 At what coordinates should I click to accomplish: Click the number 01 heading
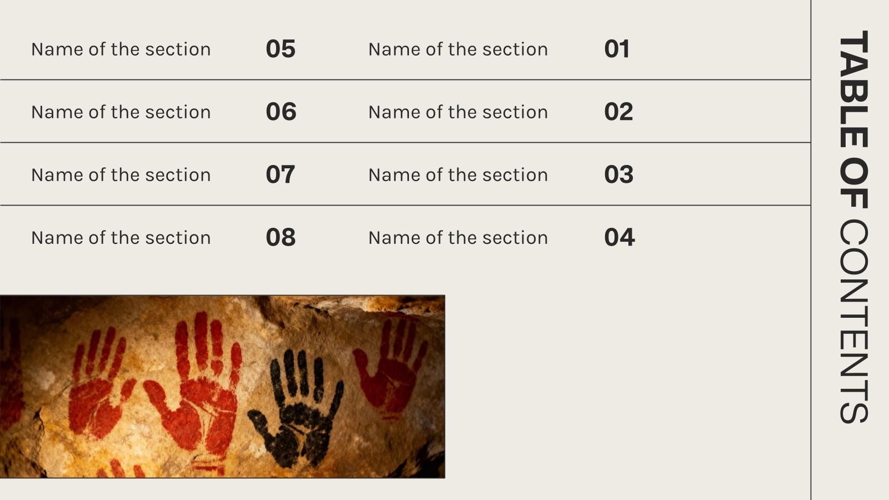(x=617, y=49)
